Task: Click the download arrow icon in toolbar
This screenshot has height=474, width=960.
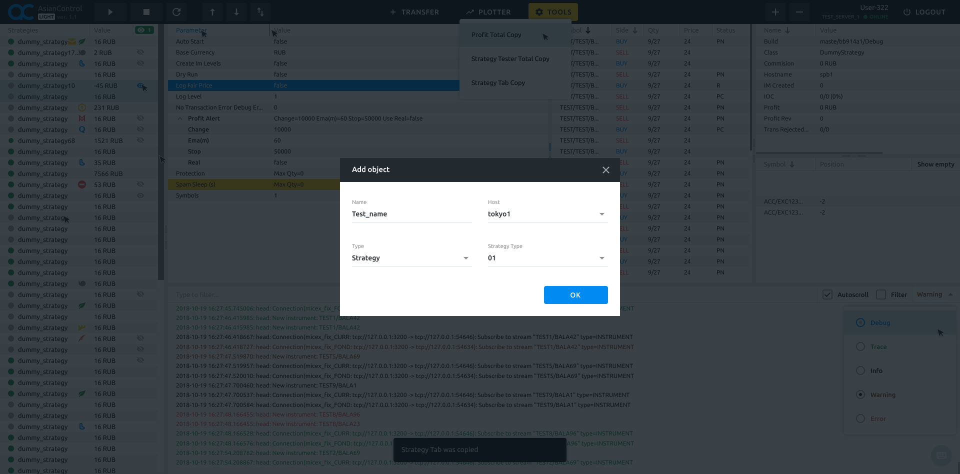Action: tap(236, 11)
